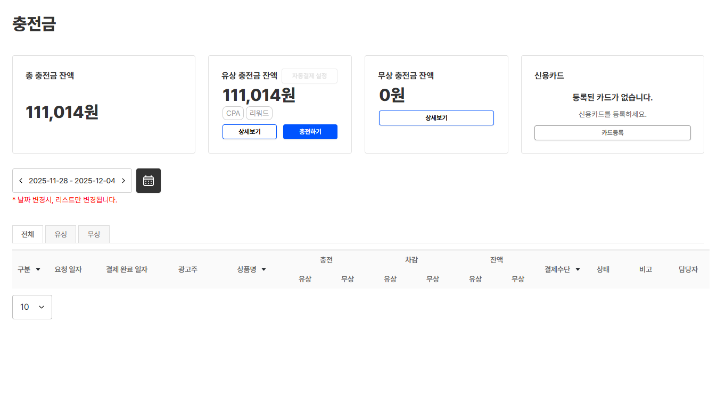Click the 자동결제 설정 button

309,76
